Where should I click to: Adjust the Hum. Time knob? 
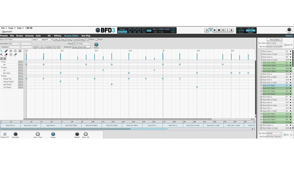38,134
